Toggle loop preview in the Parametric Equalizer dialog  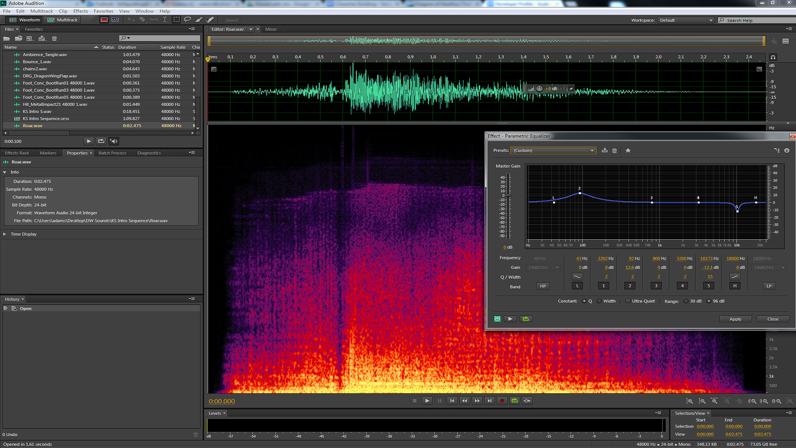tap(526, 319)
